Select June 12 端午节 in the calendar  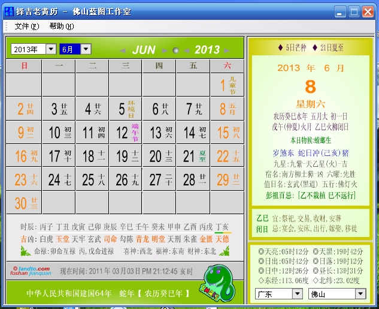[x=125, y=133]
